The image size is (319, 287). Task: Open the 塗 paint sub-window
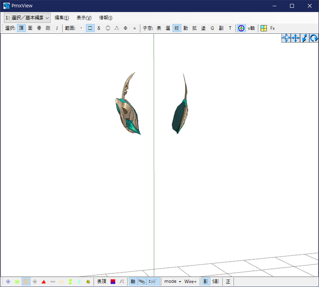pos(204,28)
